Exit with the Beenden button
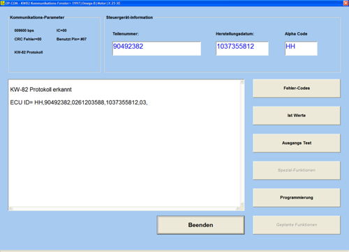 (x=200, y=225)
